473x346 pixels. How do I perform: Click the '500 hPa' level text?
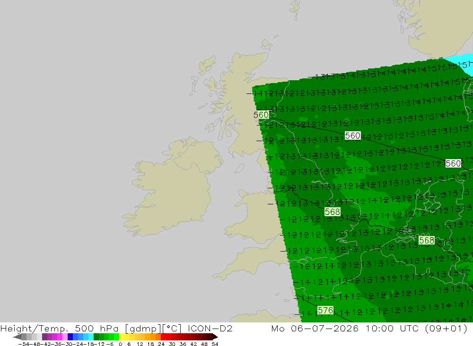[96, 328]
